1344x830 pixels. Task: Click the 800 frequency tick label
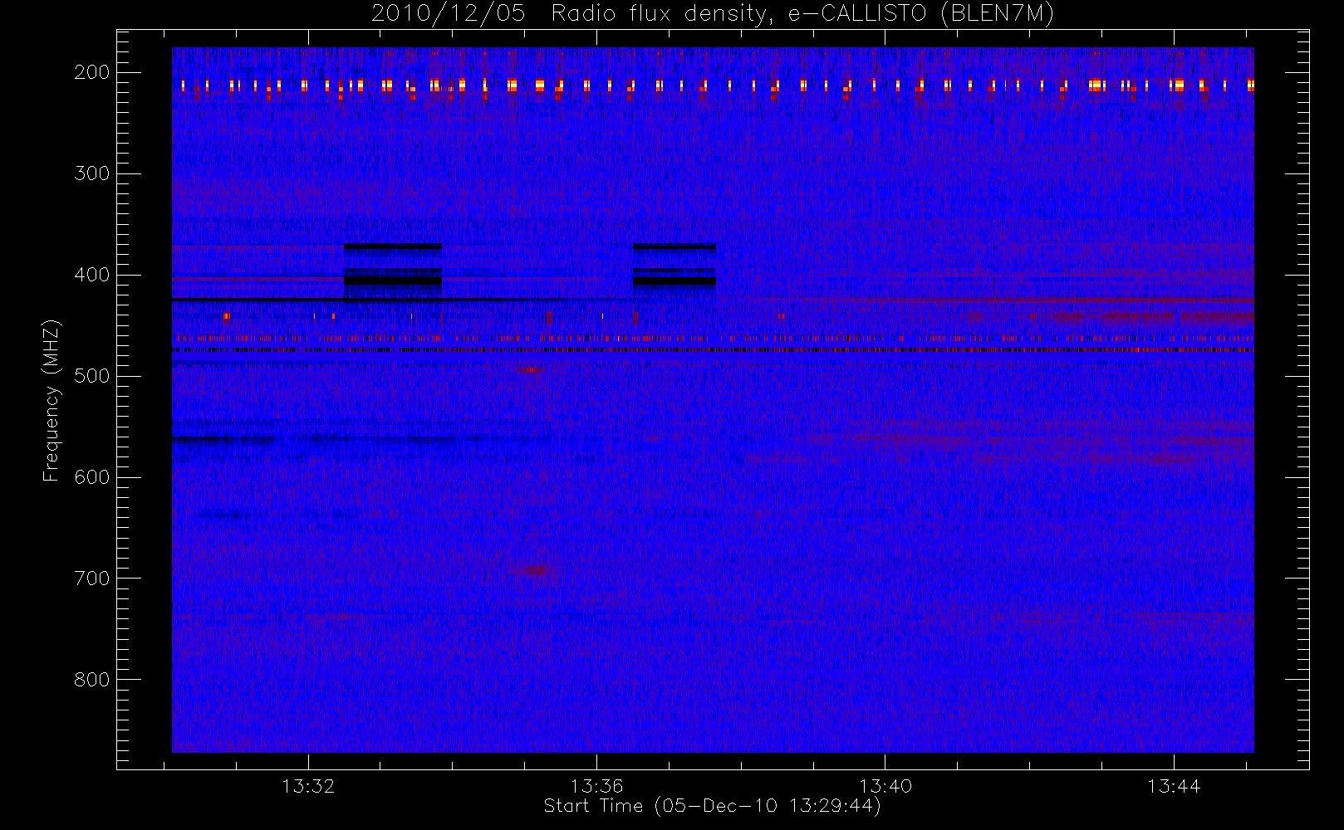[x=92, y=680]
